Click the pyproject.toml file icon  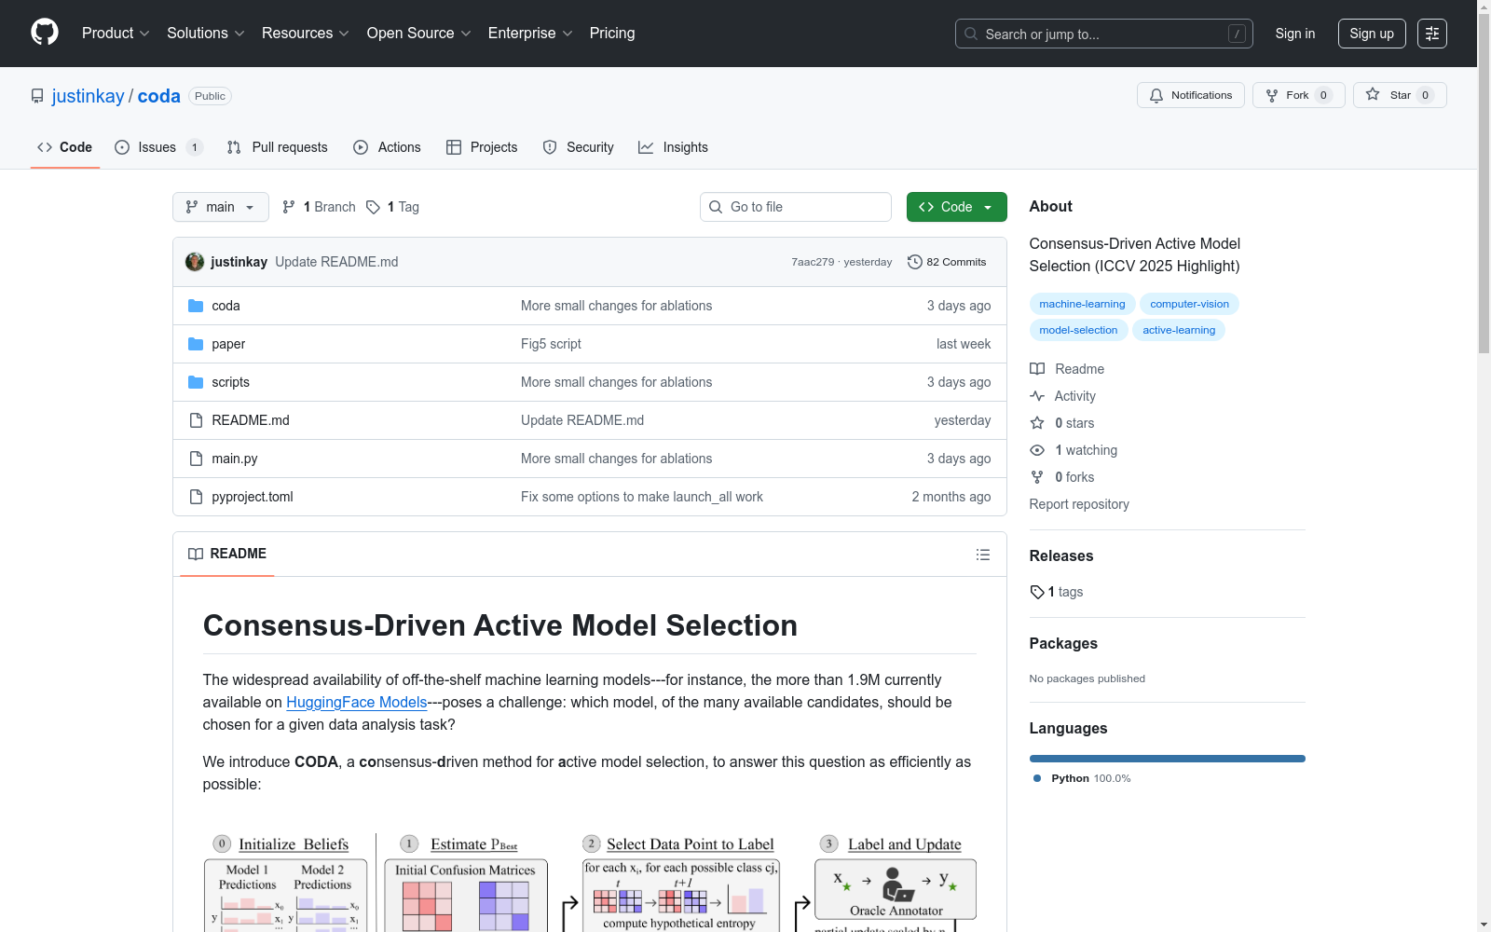[x=196, y=497]
